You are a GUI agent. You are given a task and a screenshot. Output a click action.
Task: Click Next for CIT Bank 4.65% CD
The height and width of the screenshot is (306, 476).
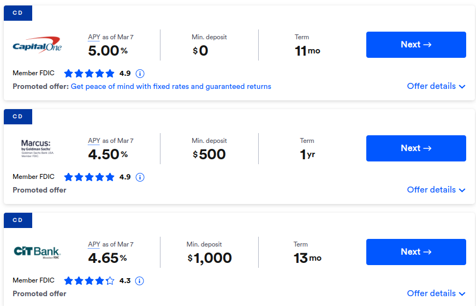tap(416, 252)
